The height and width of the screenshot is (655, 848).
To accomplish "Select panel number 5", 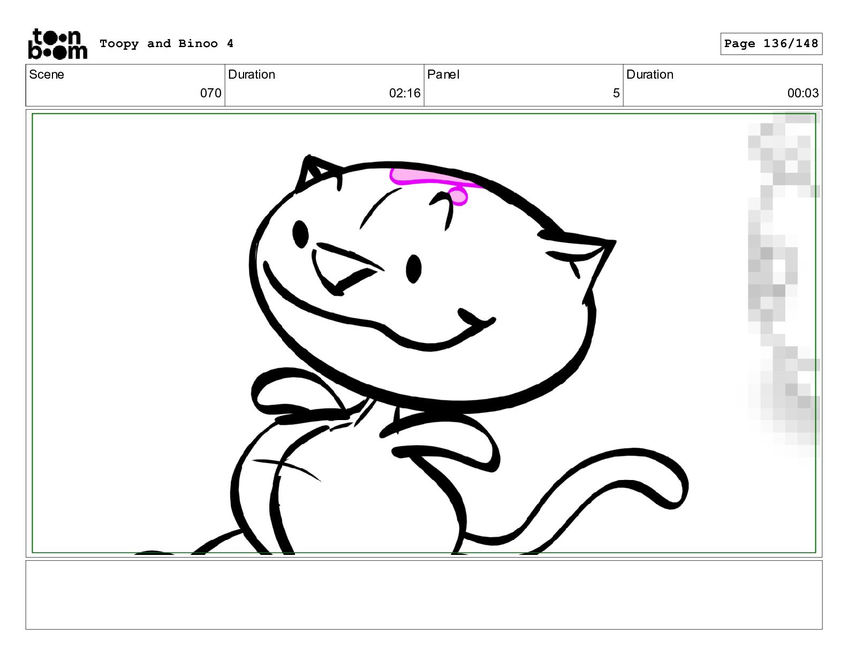I will [x=616, y=93].
